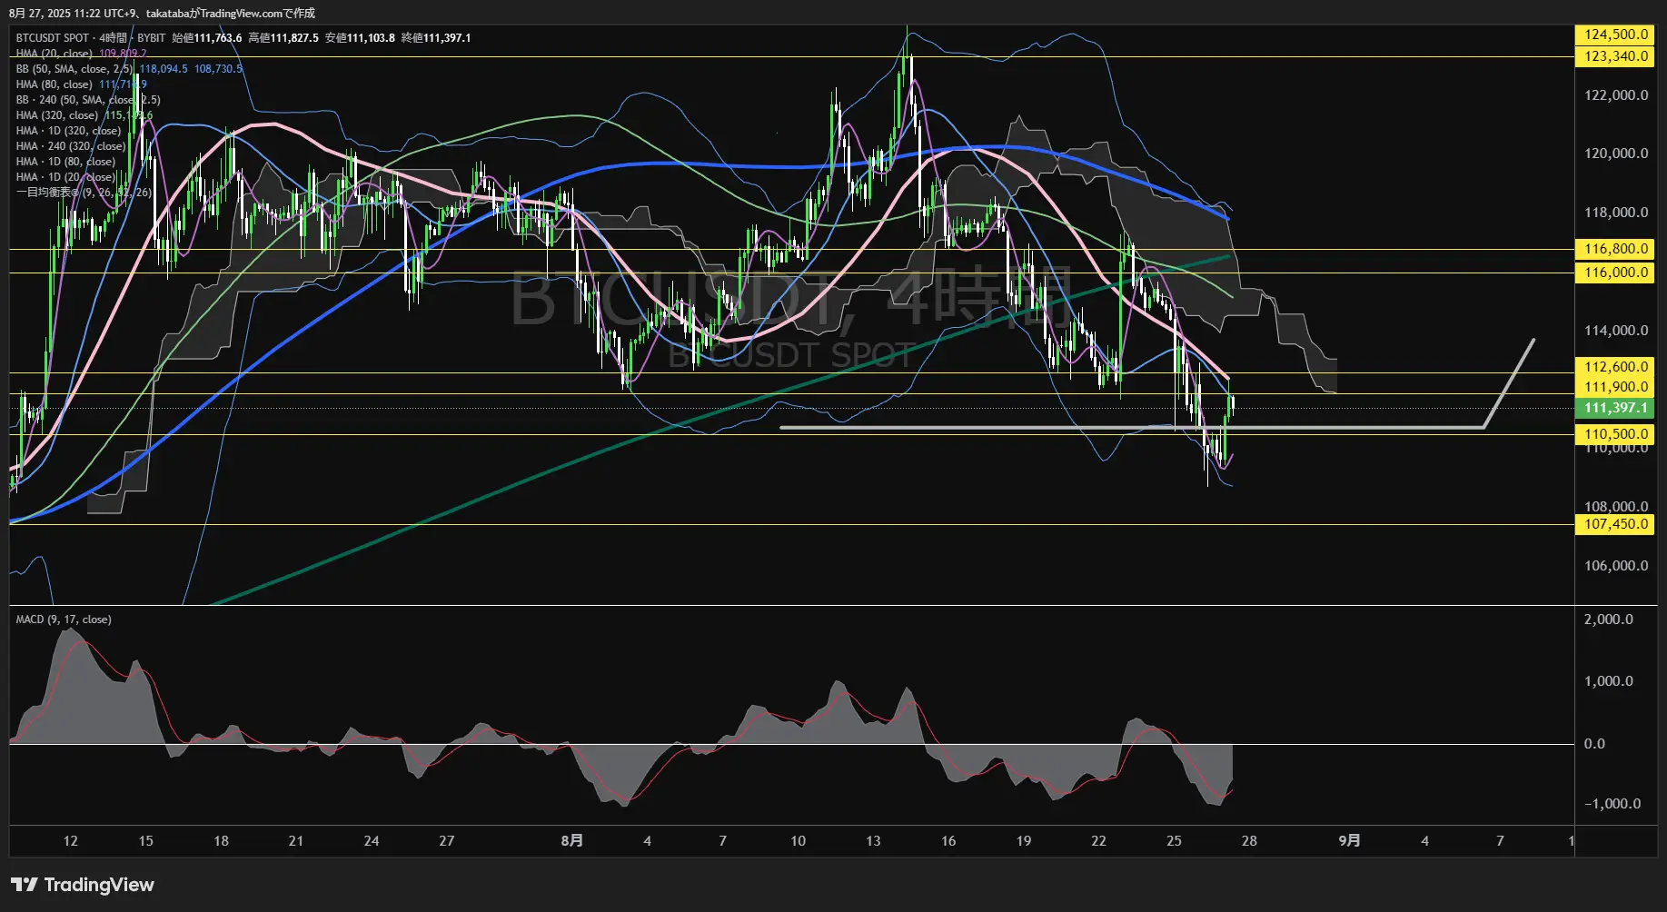Click the 112,600.0 yellow price label
This screenshot has width=1667, height=912.
click(x=1614, y=367)
